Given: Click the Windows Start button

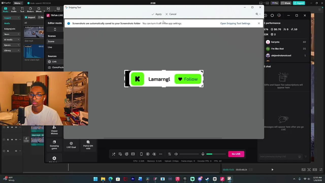Looking at the screenshot, I should [x=95, y=179].
